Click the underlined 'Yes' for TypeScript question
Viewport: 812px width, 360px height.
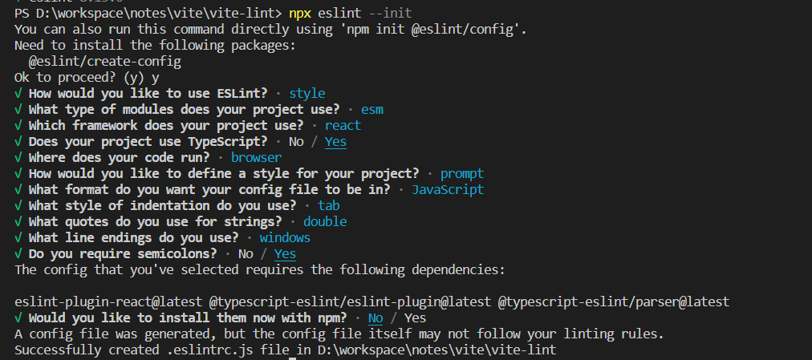pos(335,142)
